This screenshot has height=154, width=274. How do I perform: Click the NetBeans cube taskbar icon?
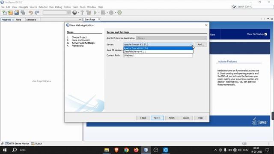click(146, 150)
